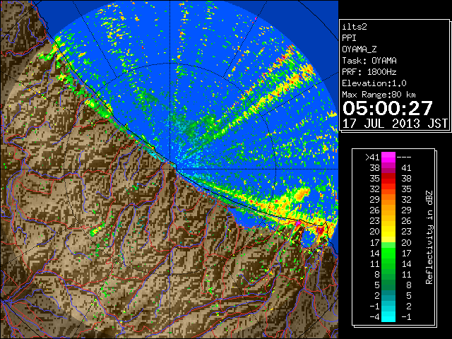Click the 'OYAMA_Z' product name

[x=359, y=49]
